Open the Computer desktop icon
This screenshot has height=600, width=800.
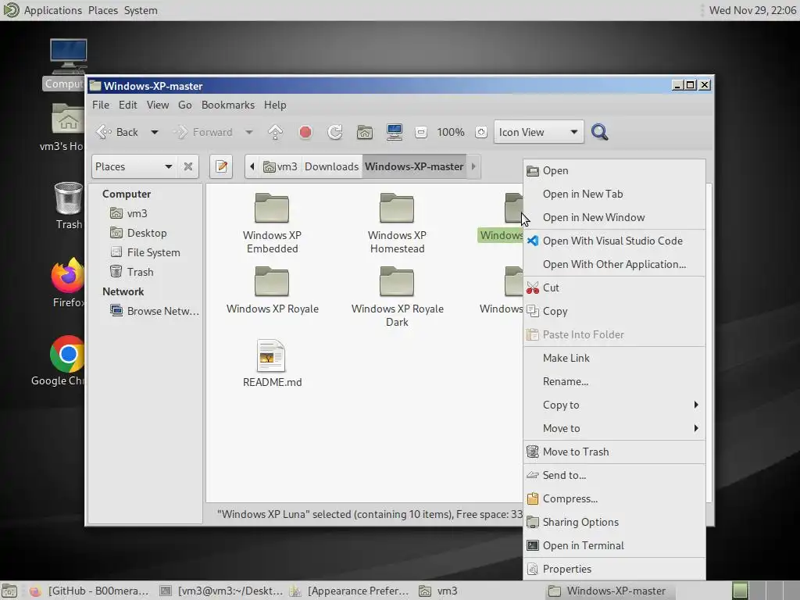[x=68, y=64]
